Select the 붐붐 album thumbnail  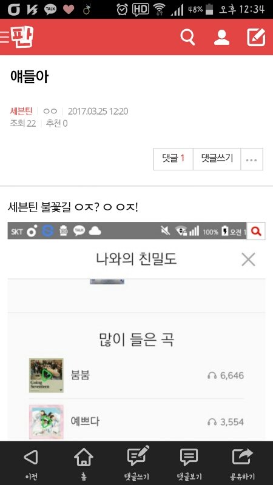point(46,375)
